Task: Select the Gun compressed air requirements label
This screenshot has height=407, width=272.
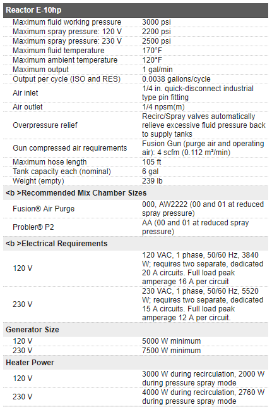Action: click(x=70, y=148)
